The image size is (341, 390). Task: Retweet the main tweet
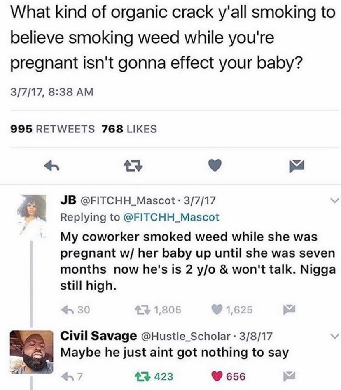pyautogui.click(x=133, y=166)
